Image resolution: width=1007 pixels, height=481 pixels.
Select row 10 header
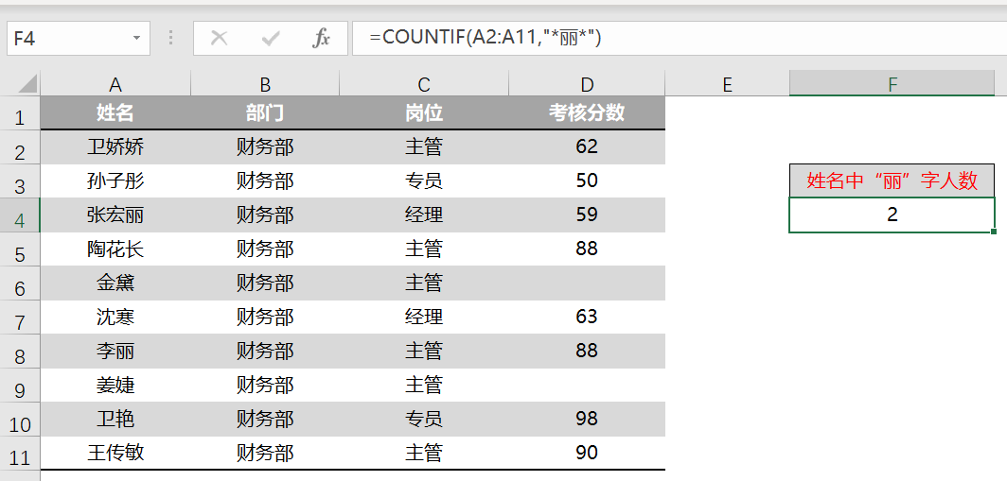click(20, 421)
